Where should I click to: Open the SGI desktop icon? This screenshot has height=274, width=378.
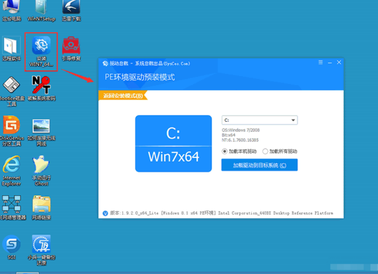click(11, 244)
